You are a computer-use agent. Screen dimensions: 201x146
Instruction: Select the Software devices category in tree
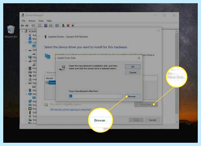33,112
